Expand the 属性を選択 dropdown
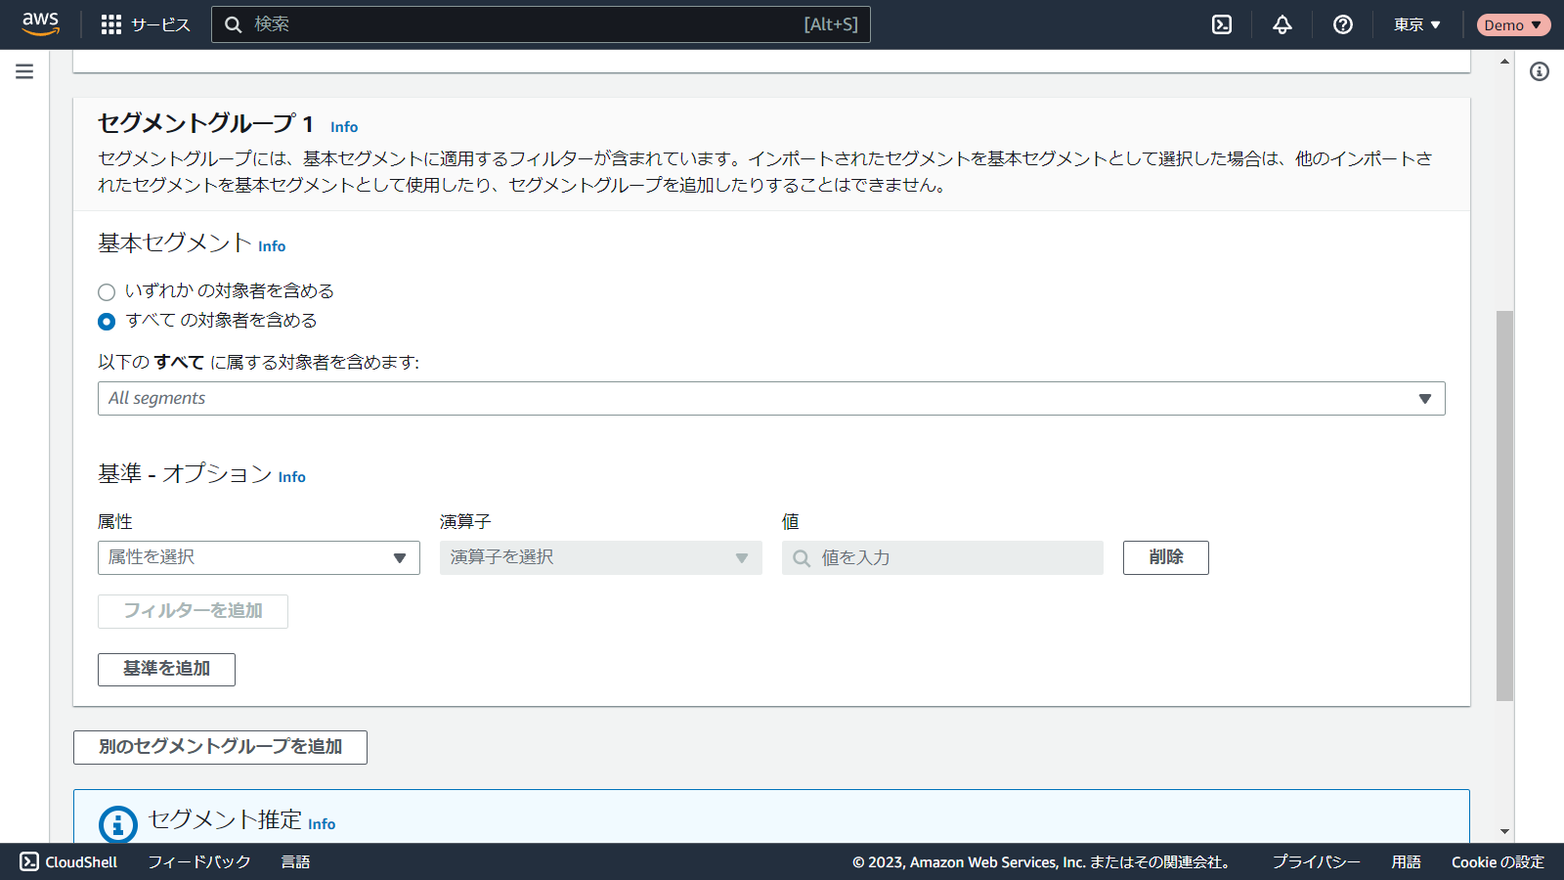 tap(258, 557)
